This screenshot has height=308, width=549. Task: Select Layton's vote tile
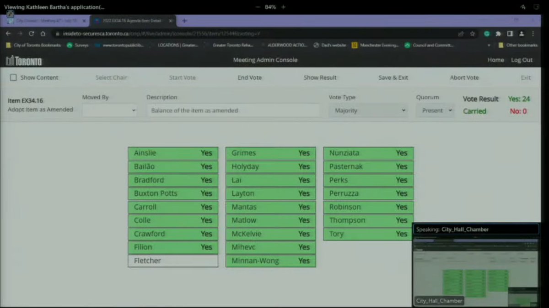click(270, 193)
